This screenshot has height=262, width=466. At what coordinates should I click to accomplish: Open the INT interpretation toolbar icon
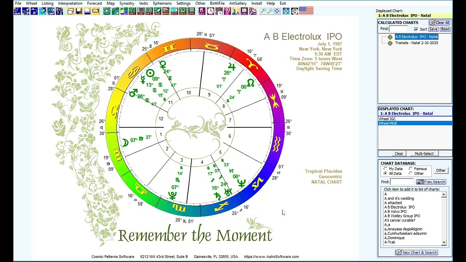(x=149, y=11)
